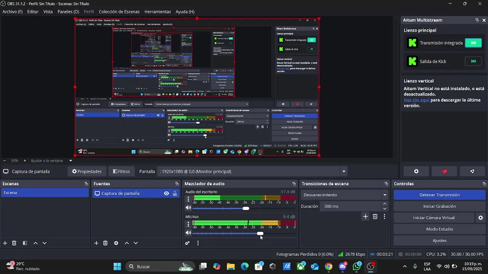
Task: Open virtual camera settings gear
Action: coord(481,218)
